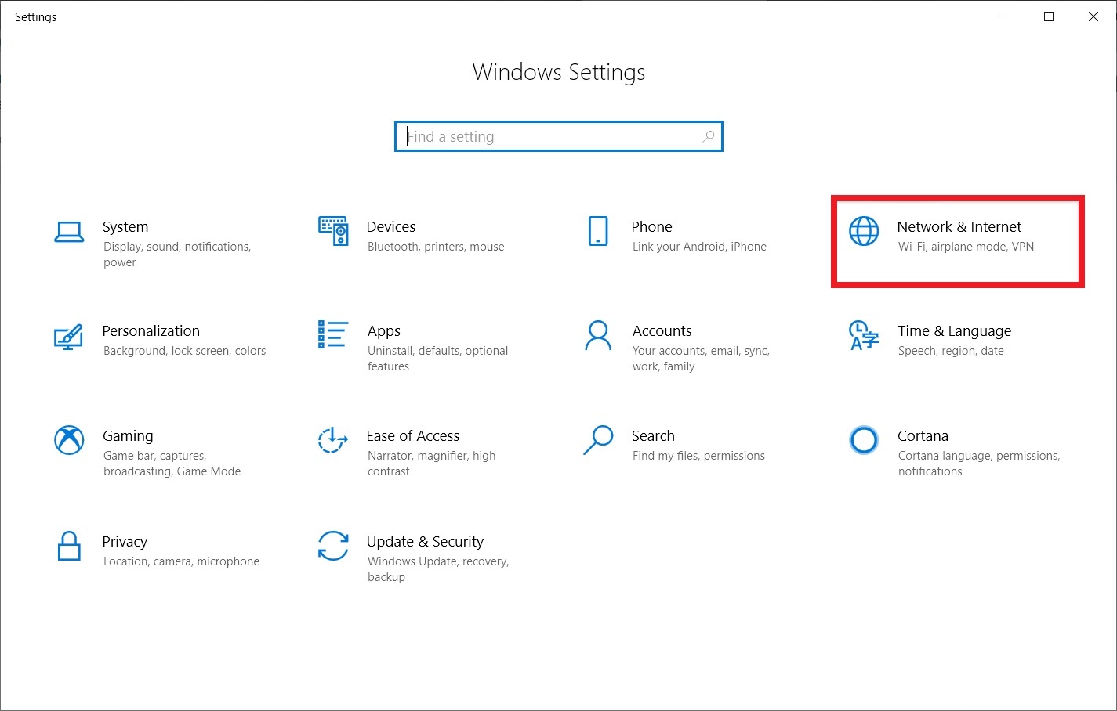Select Network & Internet title text

pyautogui.click(x=959, y=226)
